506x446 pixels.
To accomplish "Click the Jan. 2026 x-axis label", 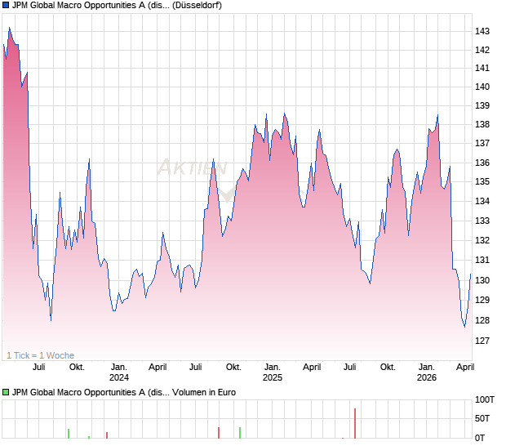I will 426,372.
